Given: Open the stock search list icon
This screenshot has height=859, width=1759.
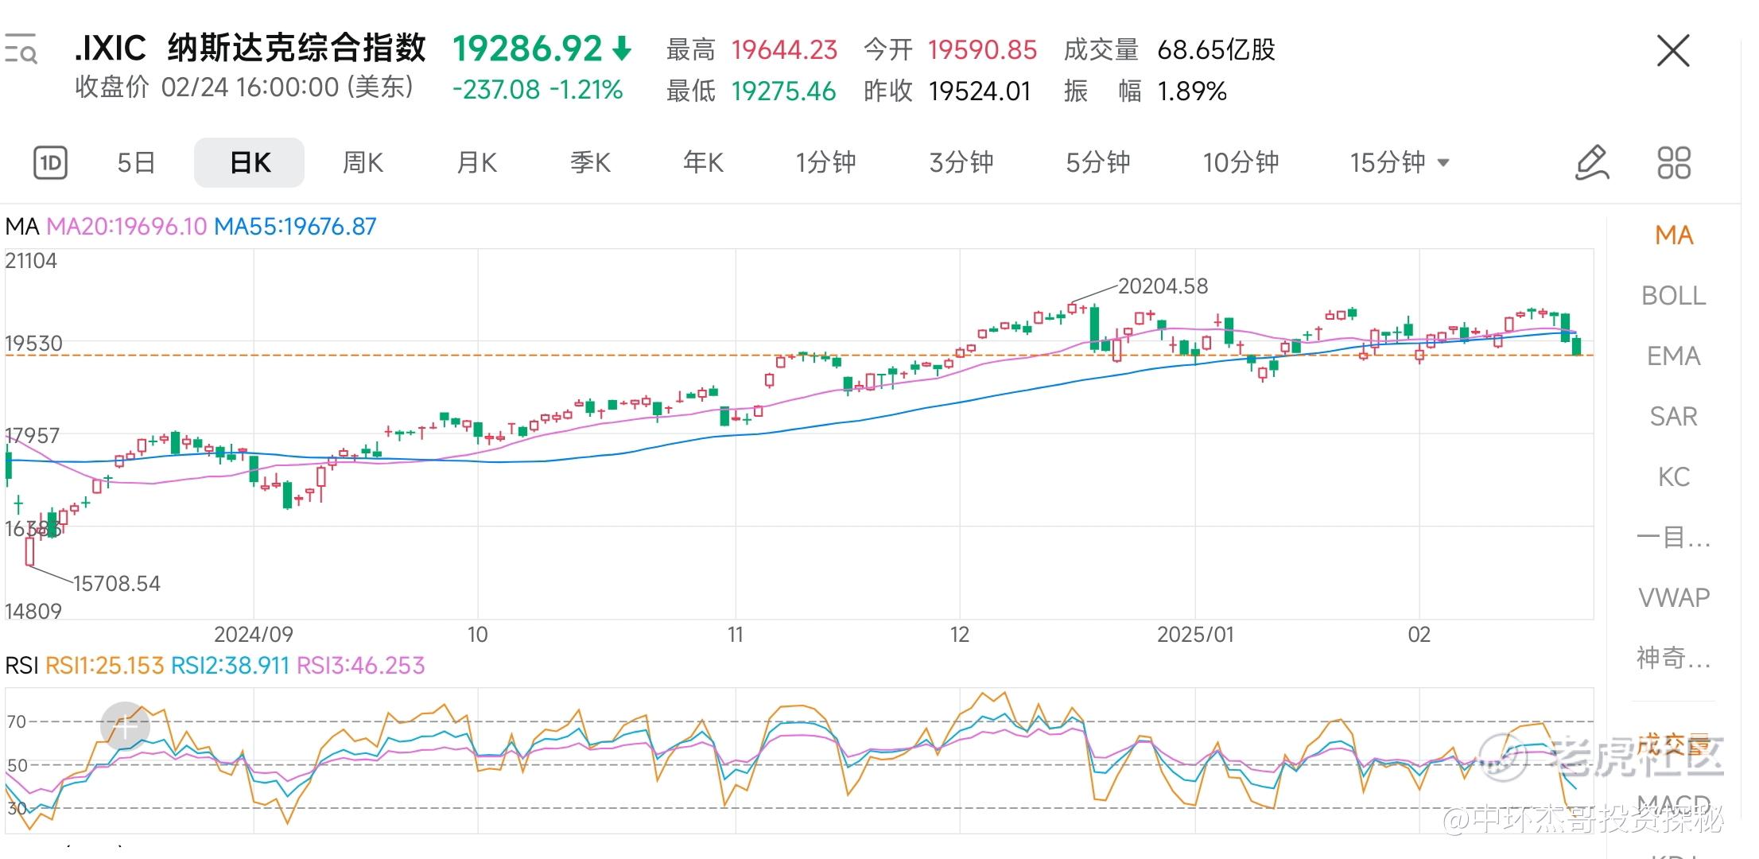Looking at the screenshot, I should tap(21, 49).
